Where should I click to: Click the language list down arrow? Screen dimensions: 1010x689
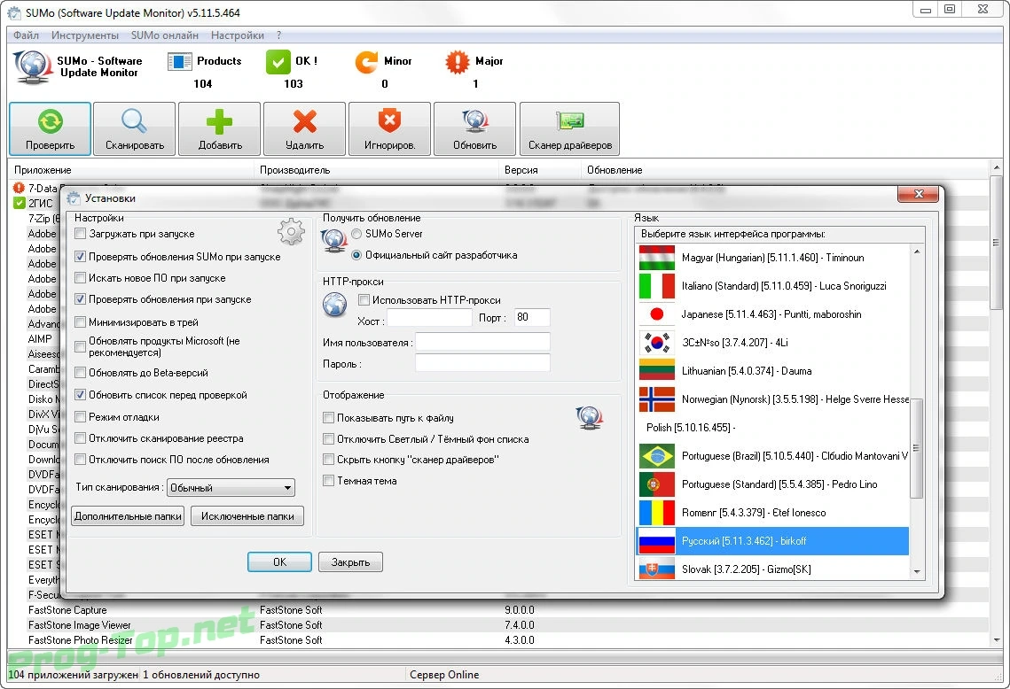tap(917, 571)
